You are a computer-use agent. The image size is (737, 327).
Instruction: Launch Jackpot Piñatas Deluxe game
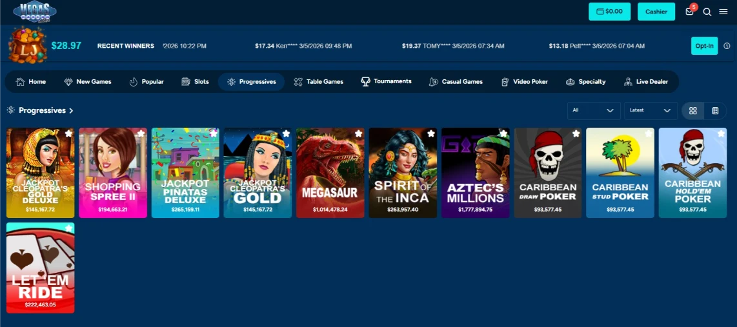click(185, 173)
